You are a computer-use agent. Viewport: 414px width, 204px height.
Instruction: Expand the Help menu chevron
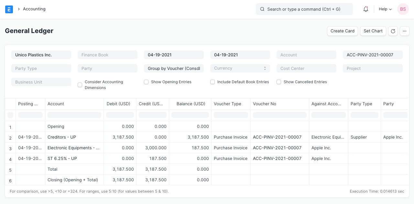(x=390, y=9)
